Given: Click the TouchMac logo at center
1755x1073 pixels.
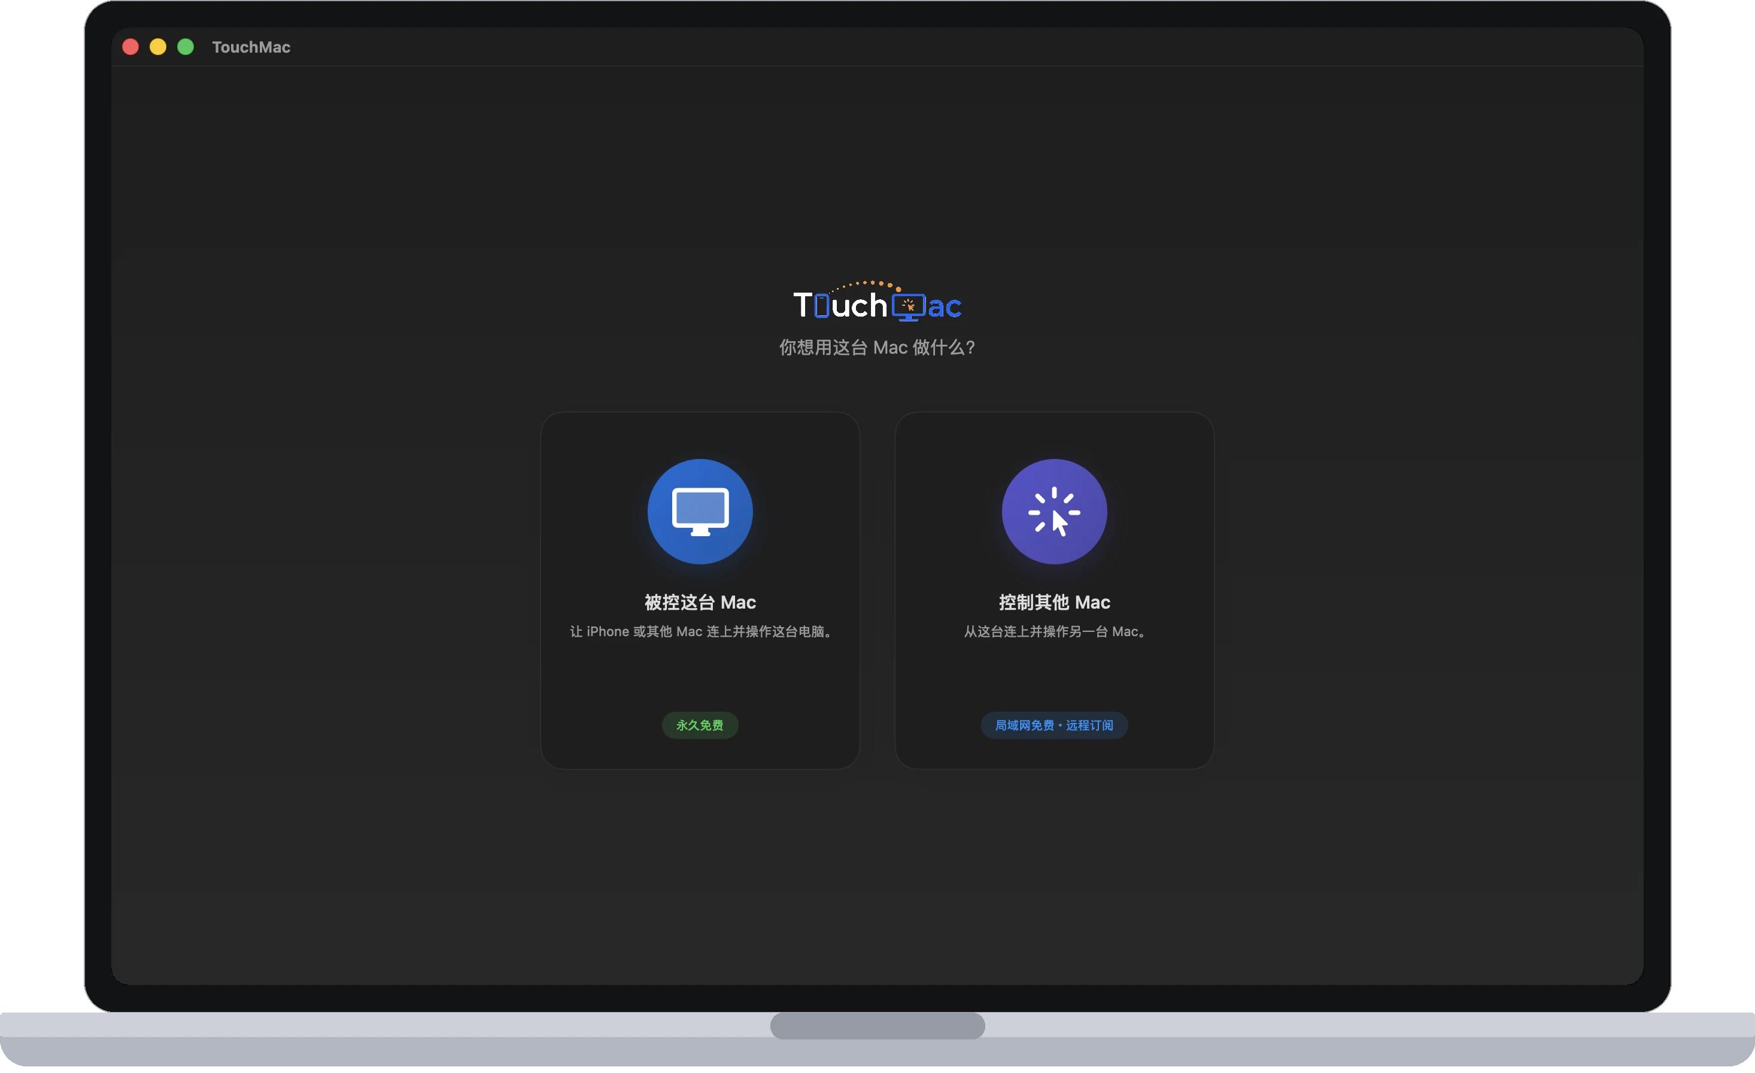Looking at the screenshot, I should click(878, 301).
